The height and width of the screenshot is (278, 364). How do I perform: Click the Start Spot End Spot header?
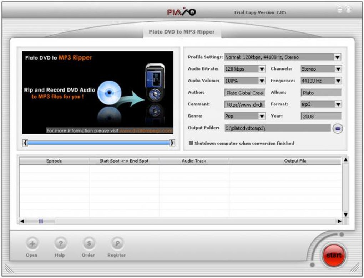click(124, 161)
